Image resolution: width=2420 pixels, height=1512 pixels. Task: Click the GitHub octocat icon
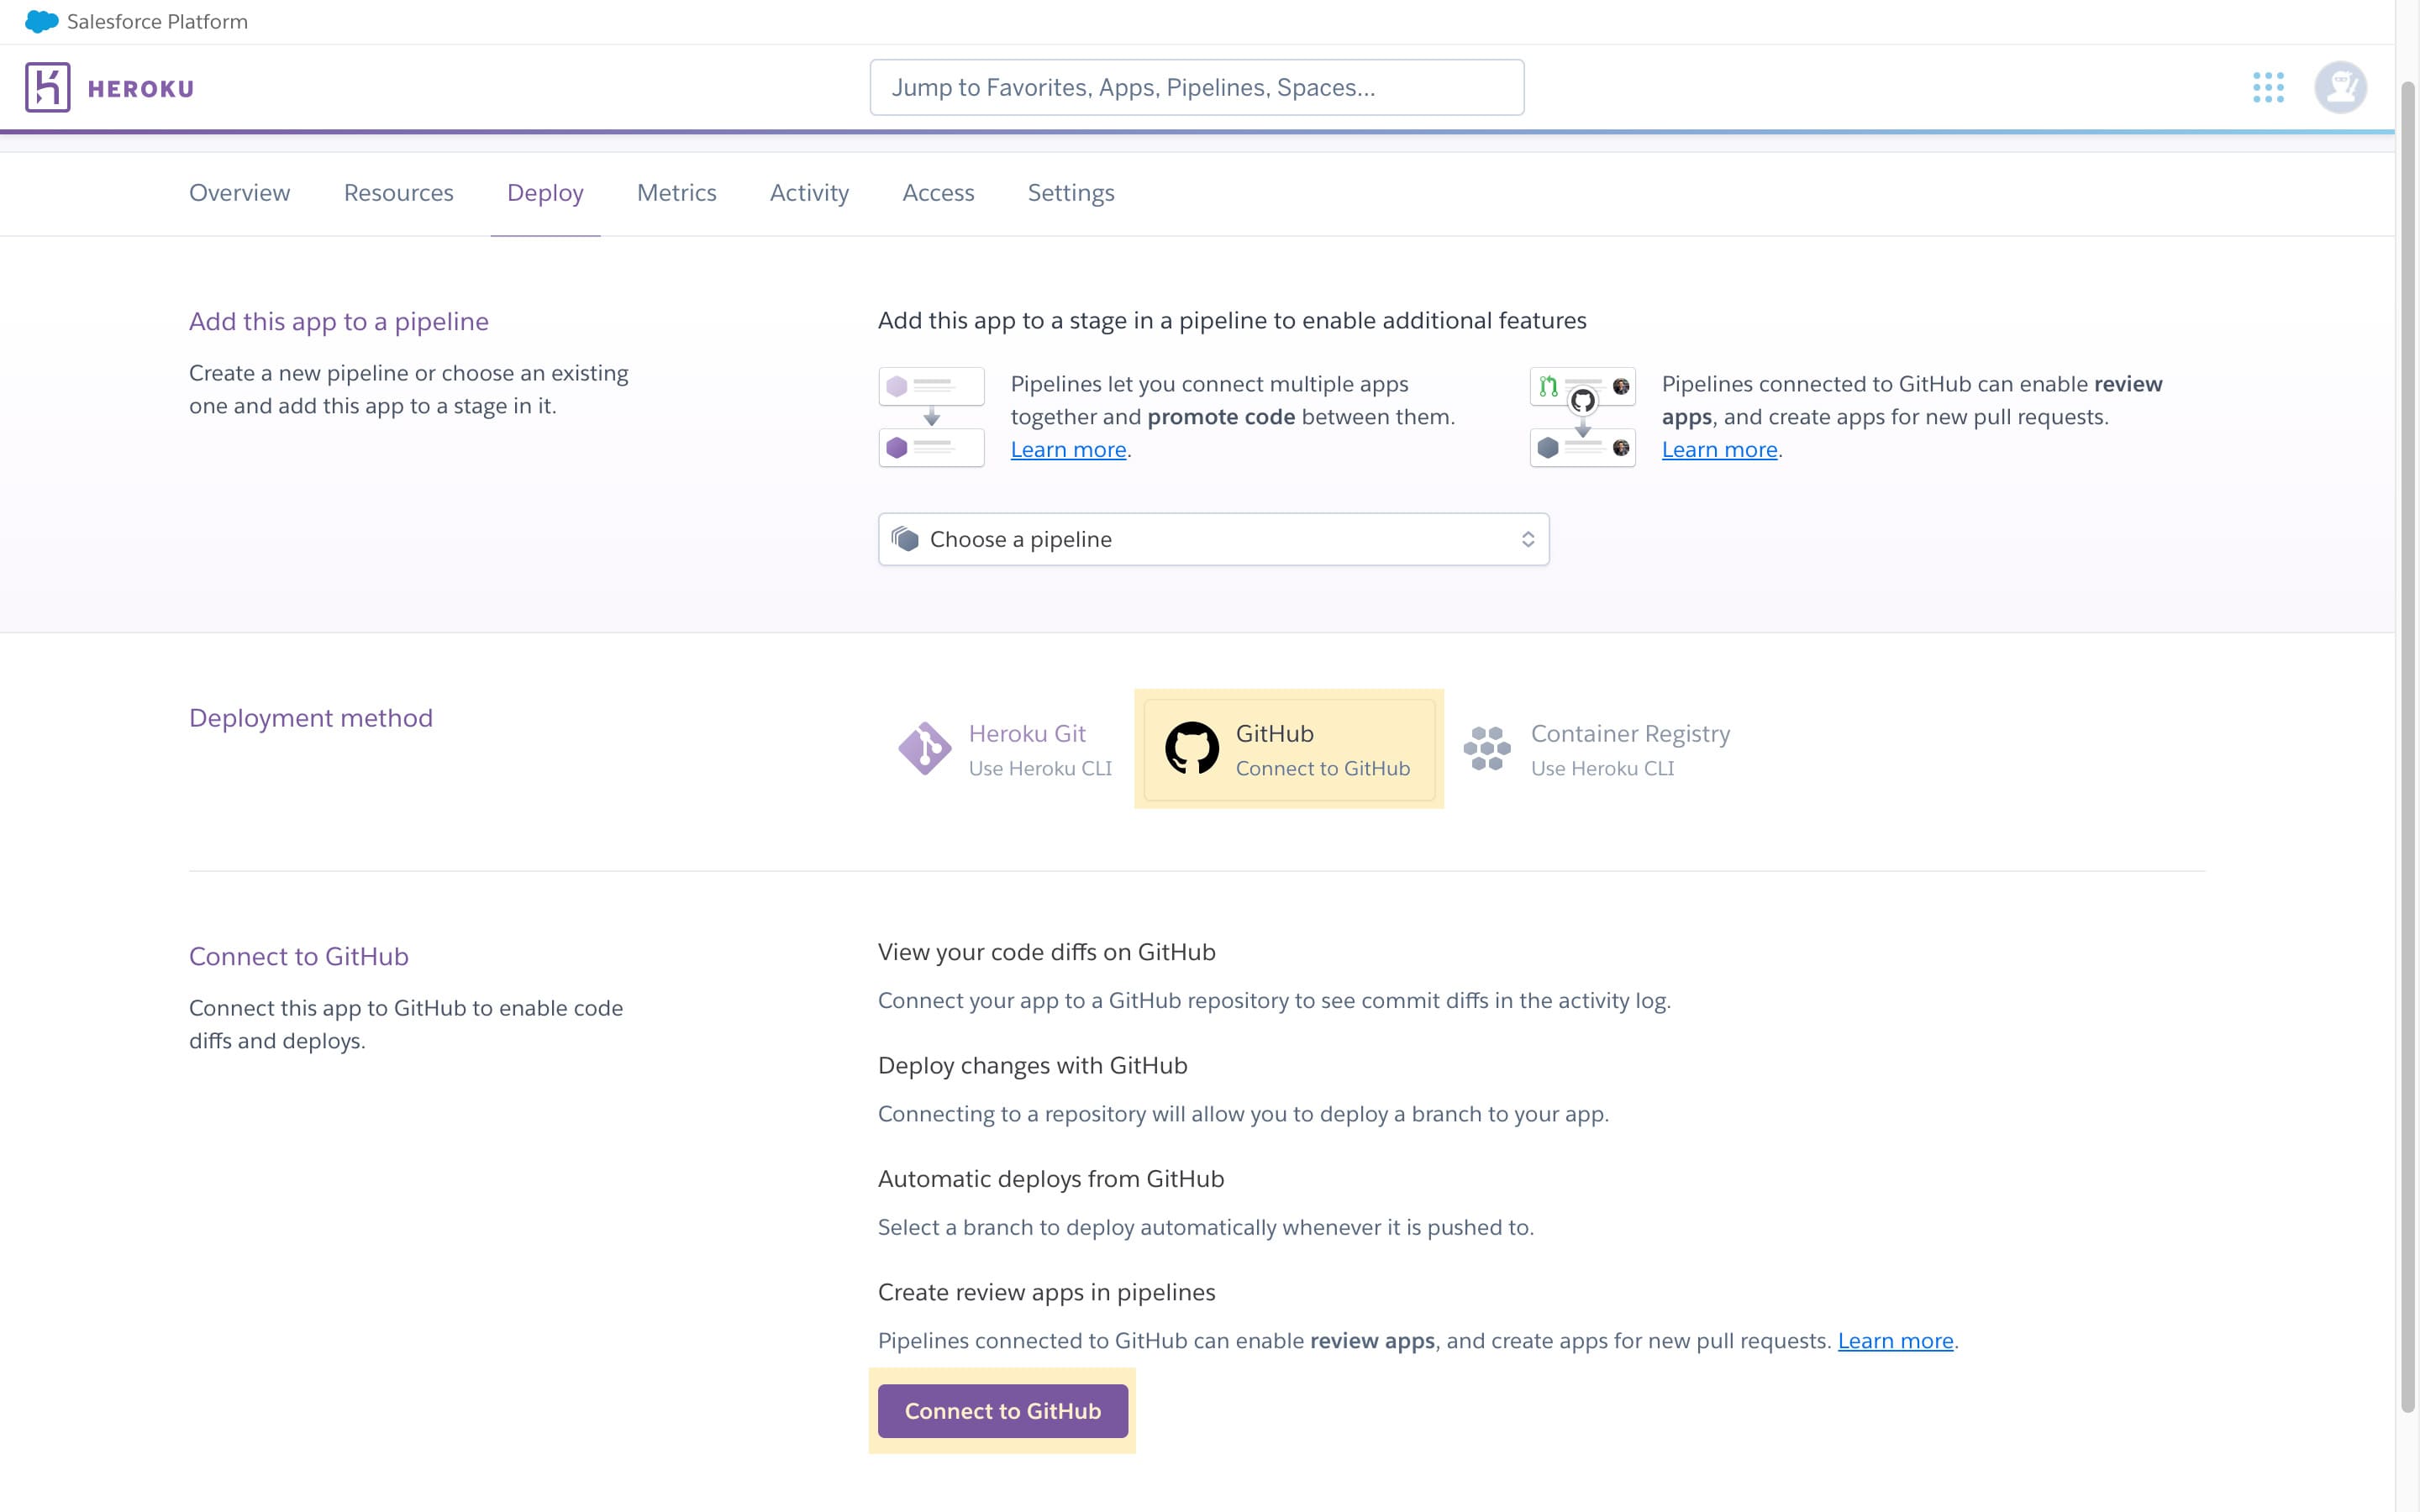pyautogui.click(x=1191, y=748)
